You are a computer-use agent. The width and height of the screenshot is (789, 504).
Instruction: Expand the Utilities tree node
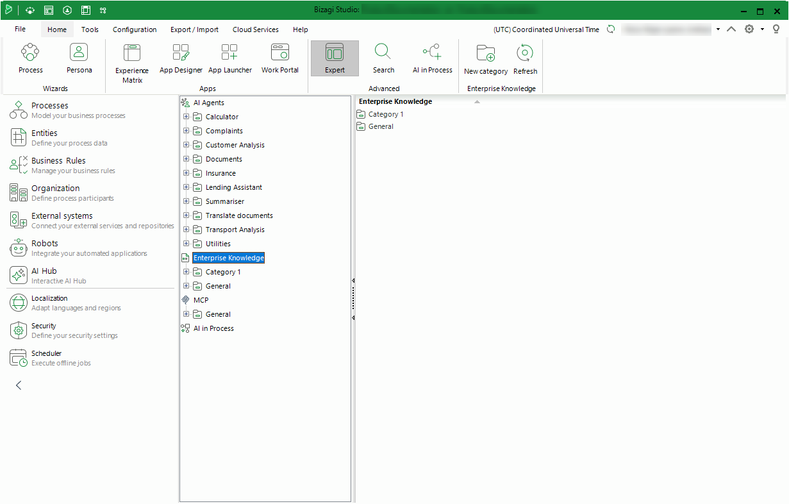pos(187,244)
